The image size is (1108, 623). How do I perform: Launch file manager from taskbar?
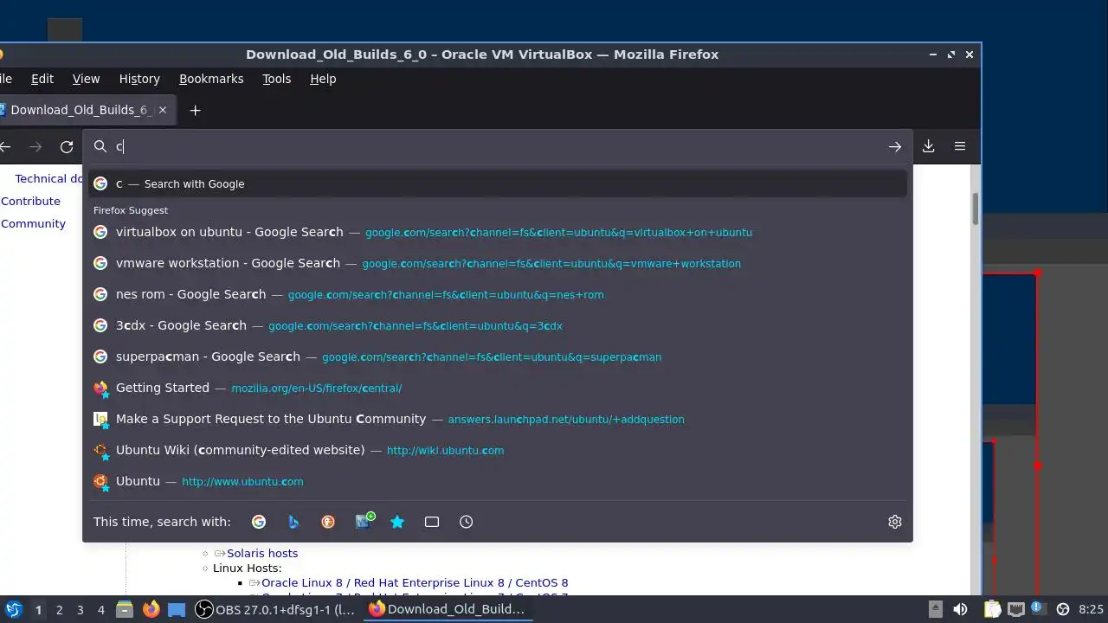pyautogui.click(x=125, y=609)
